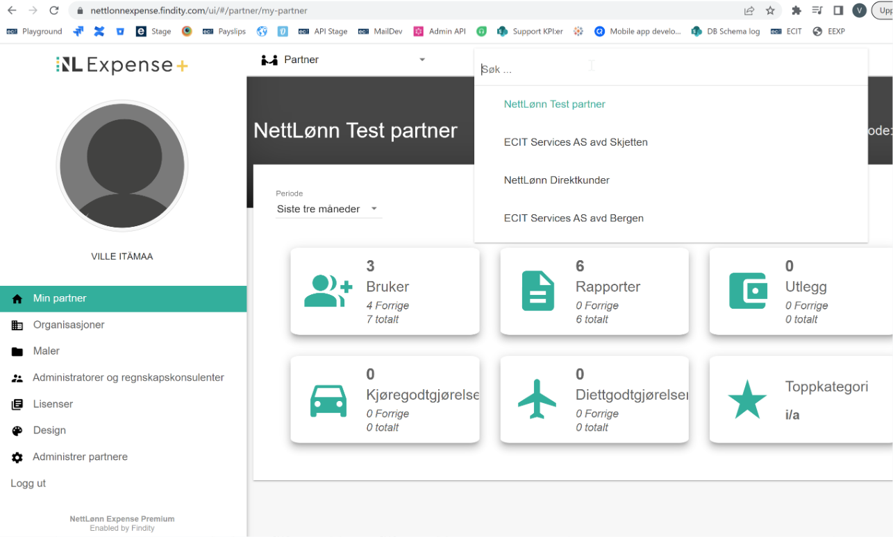Screen dimensions: 893x537
Task: Open the Periode Siste tre måneder dropdown
Action: click(328, 209)
